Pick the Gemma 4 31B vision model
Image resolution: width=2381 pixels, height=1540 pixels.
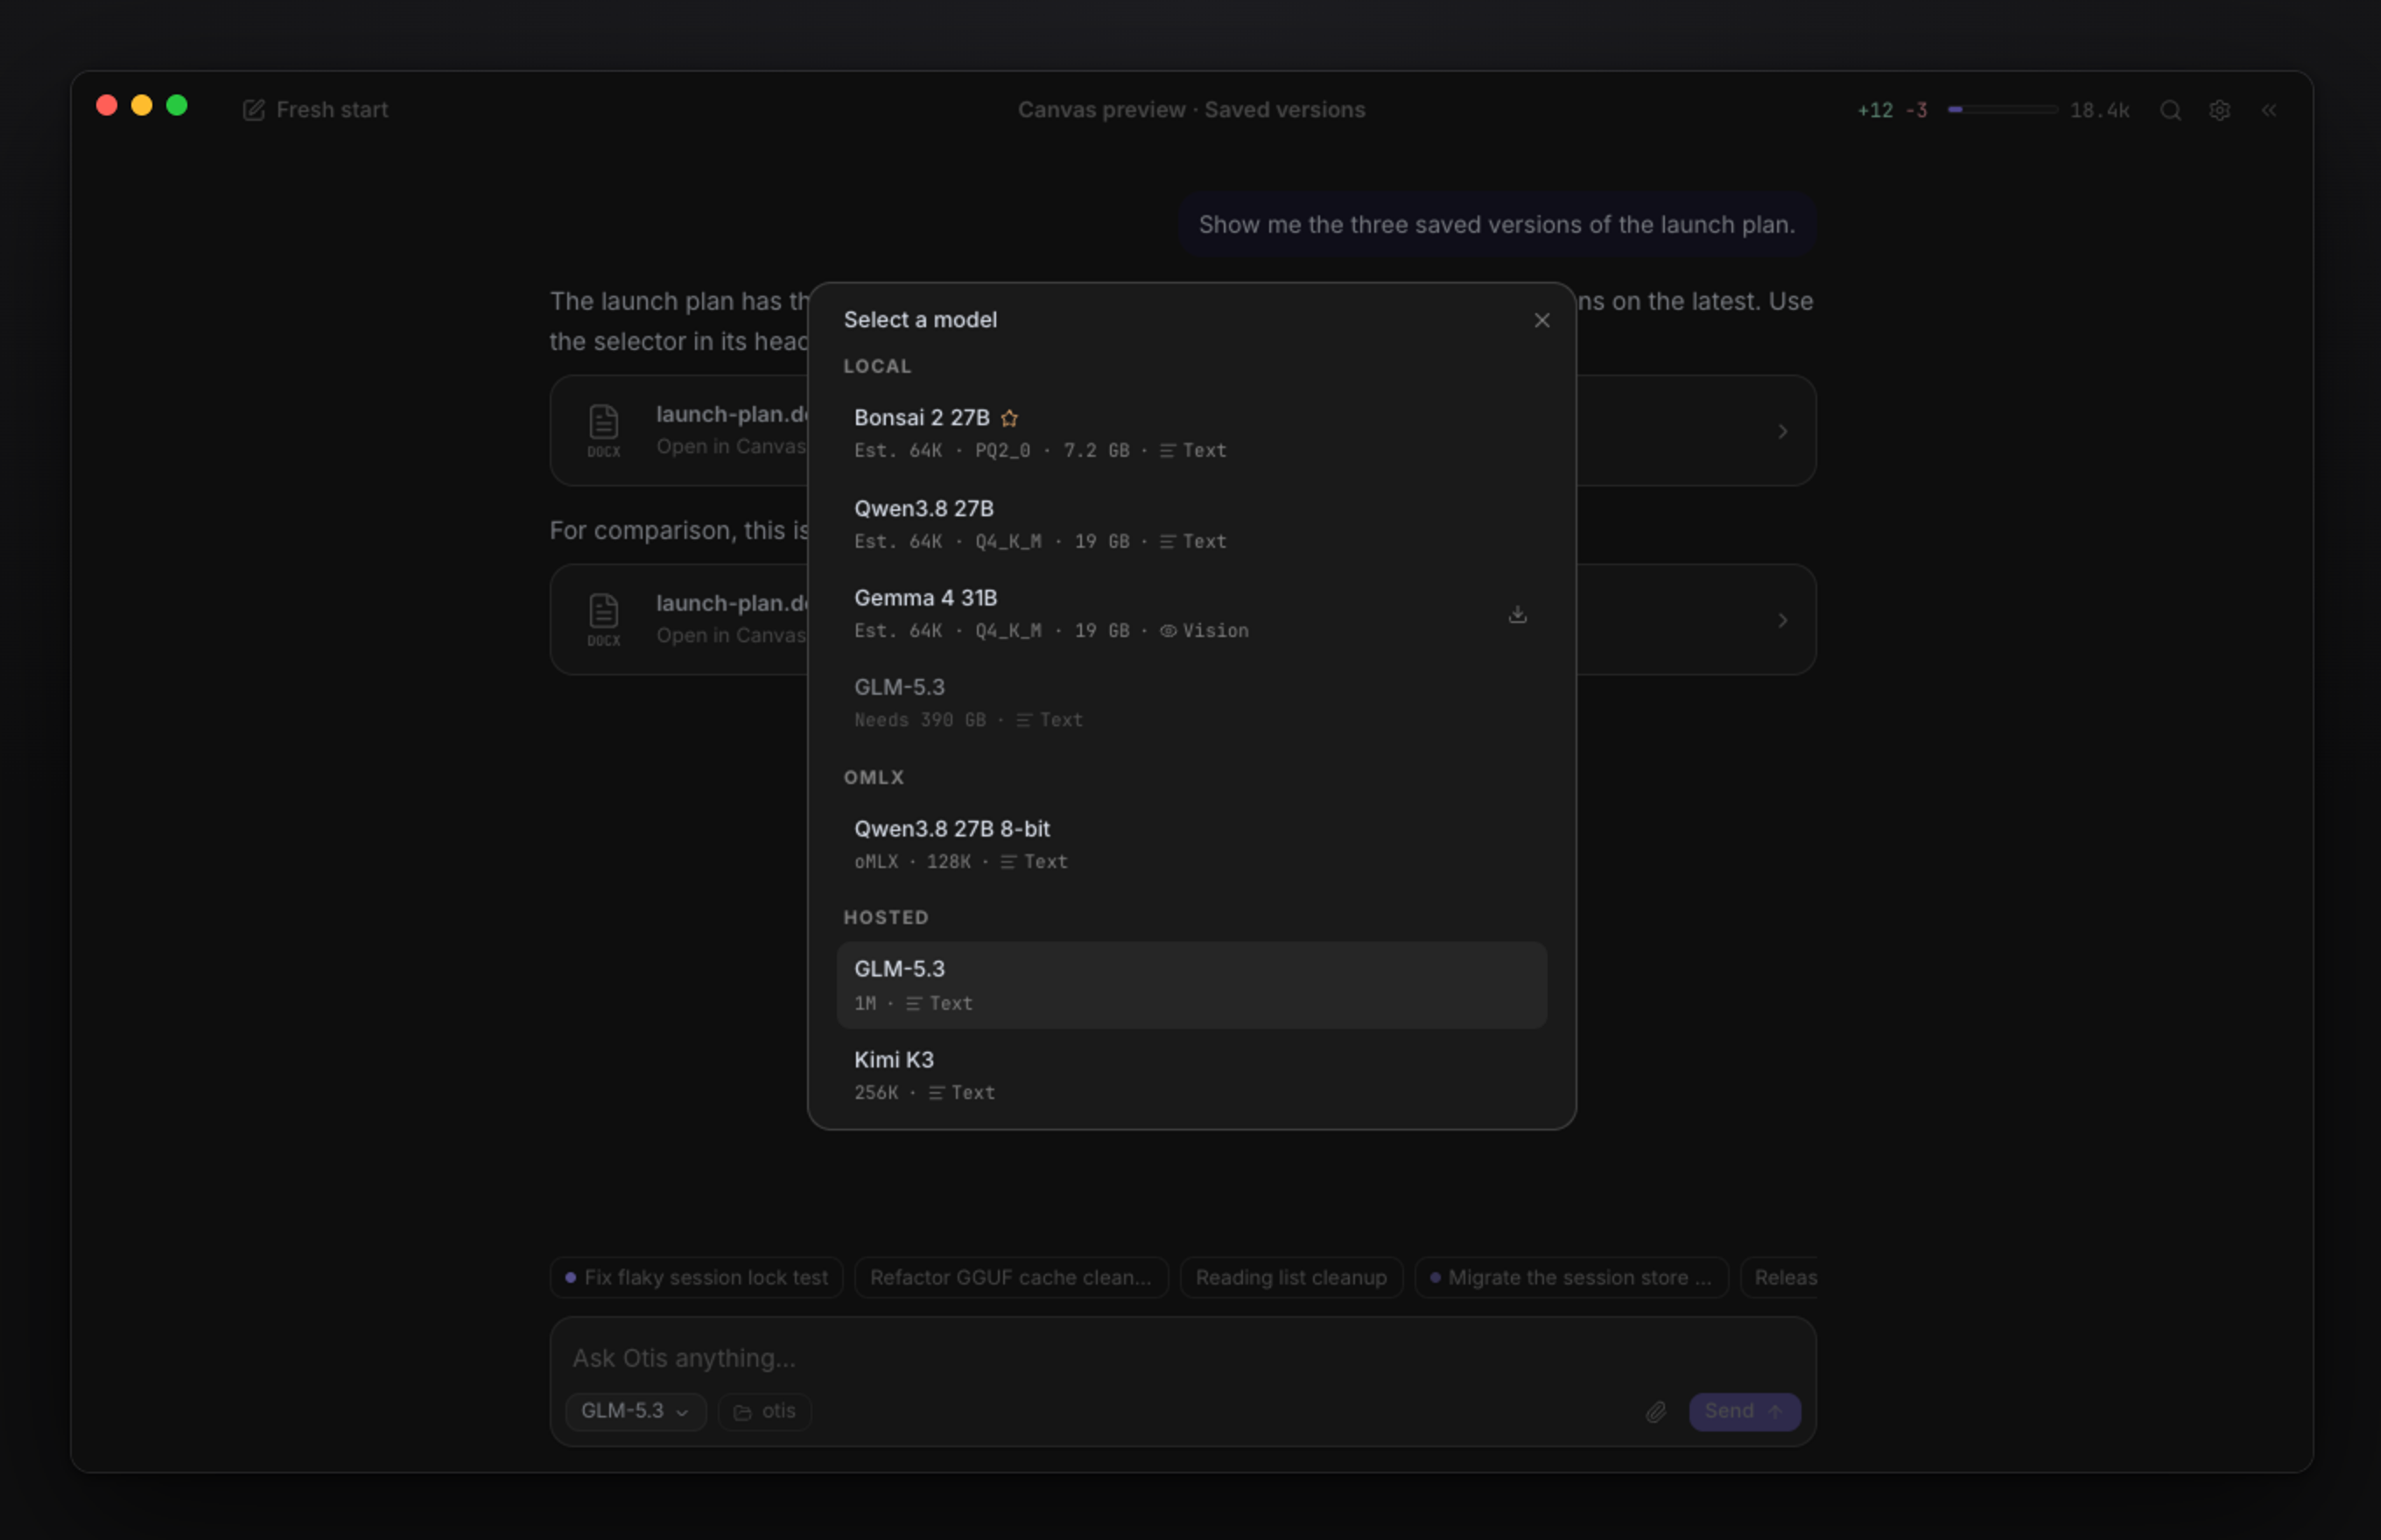(x=1191, y=613)
